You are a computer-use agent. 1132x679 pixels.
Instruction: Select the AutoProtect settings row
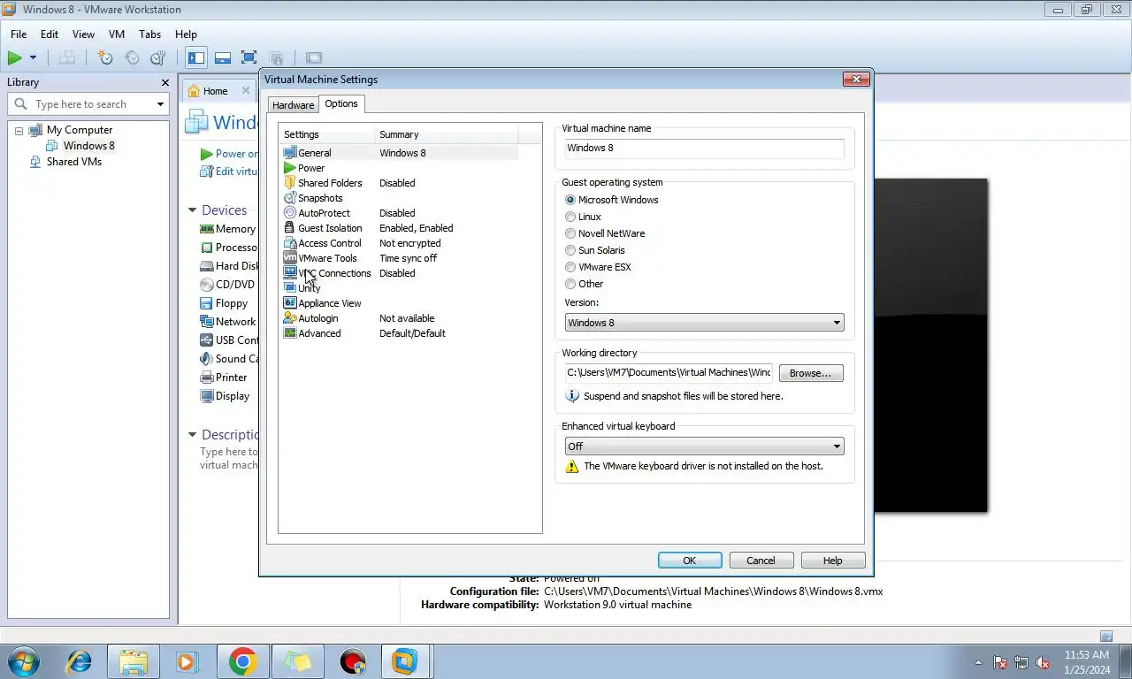[400, 213]
